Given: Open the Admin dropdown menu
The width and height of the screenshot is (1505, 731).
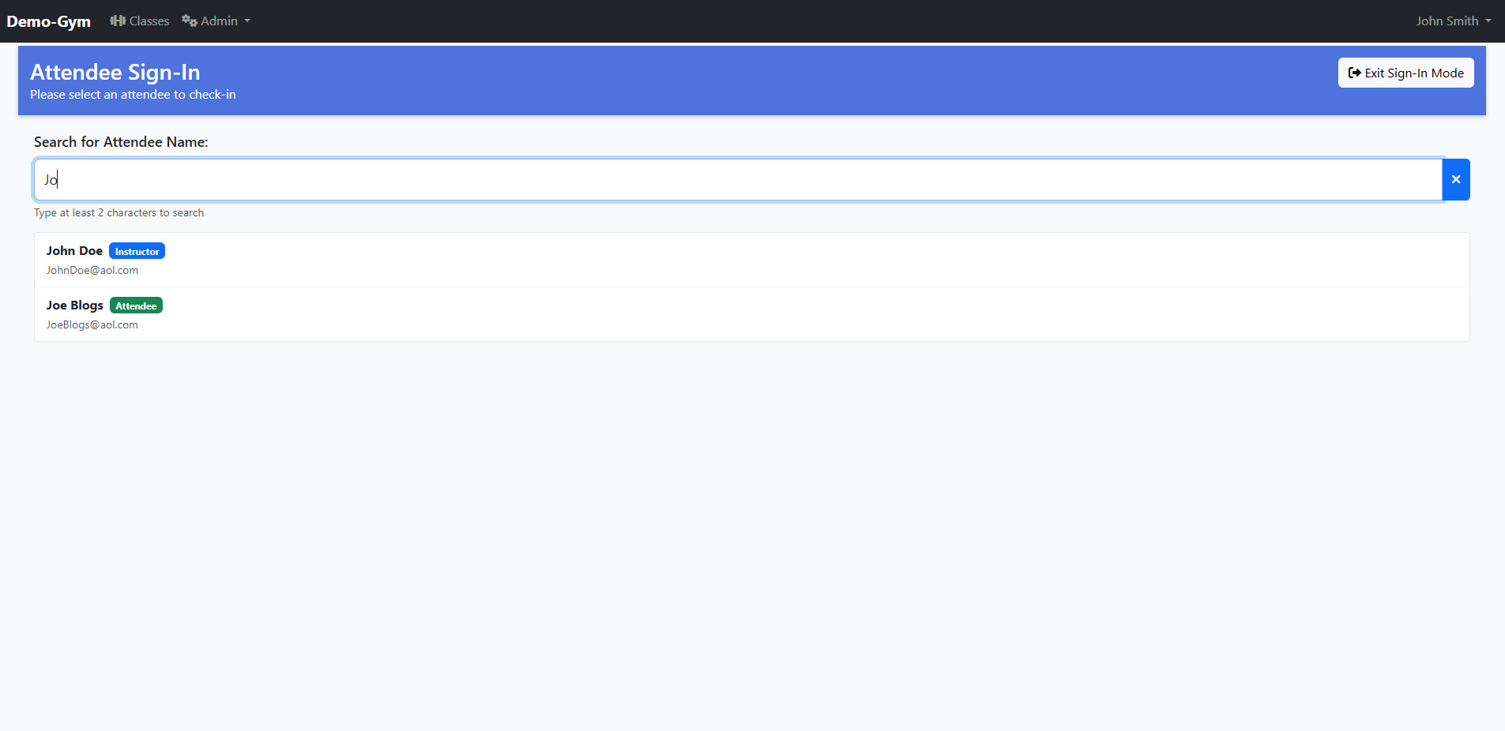Looking at the screenshot, I should (x=219, y=21).
